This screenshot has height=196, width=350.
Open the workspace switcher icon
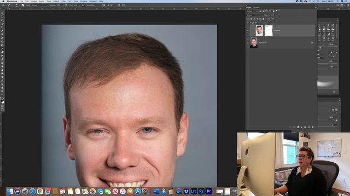pyautogui.click(x=342, y=5)
